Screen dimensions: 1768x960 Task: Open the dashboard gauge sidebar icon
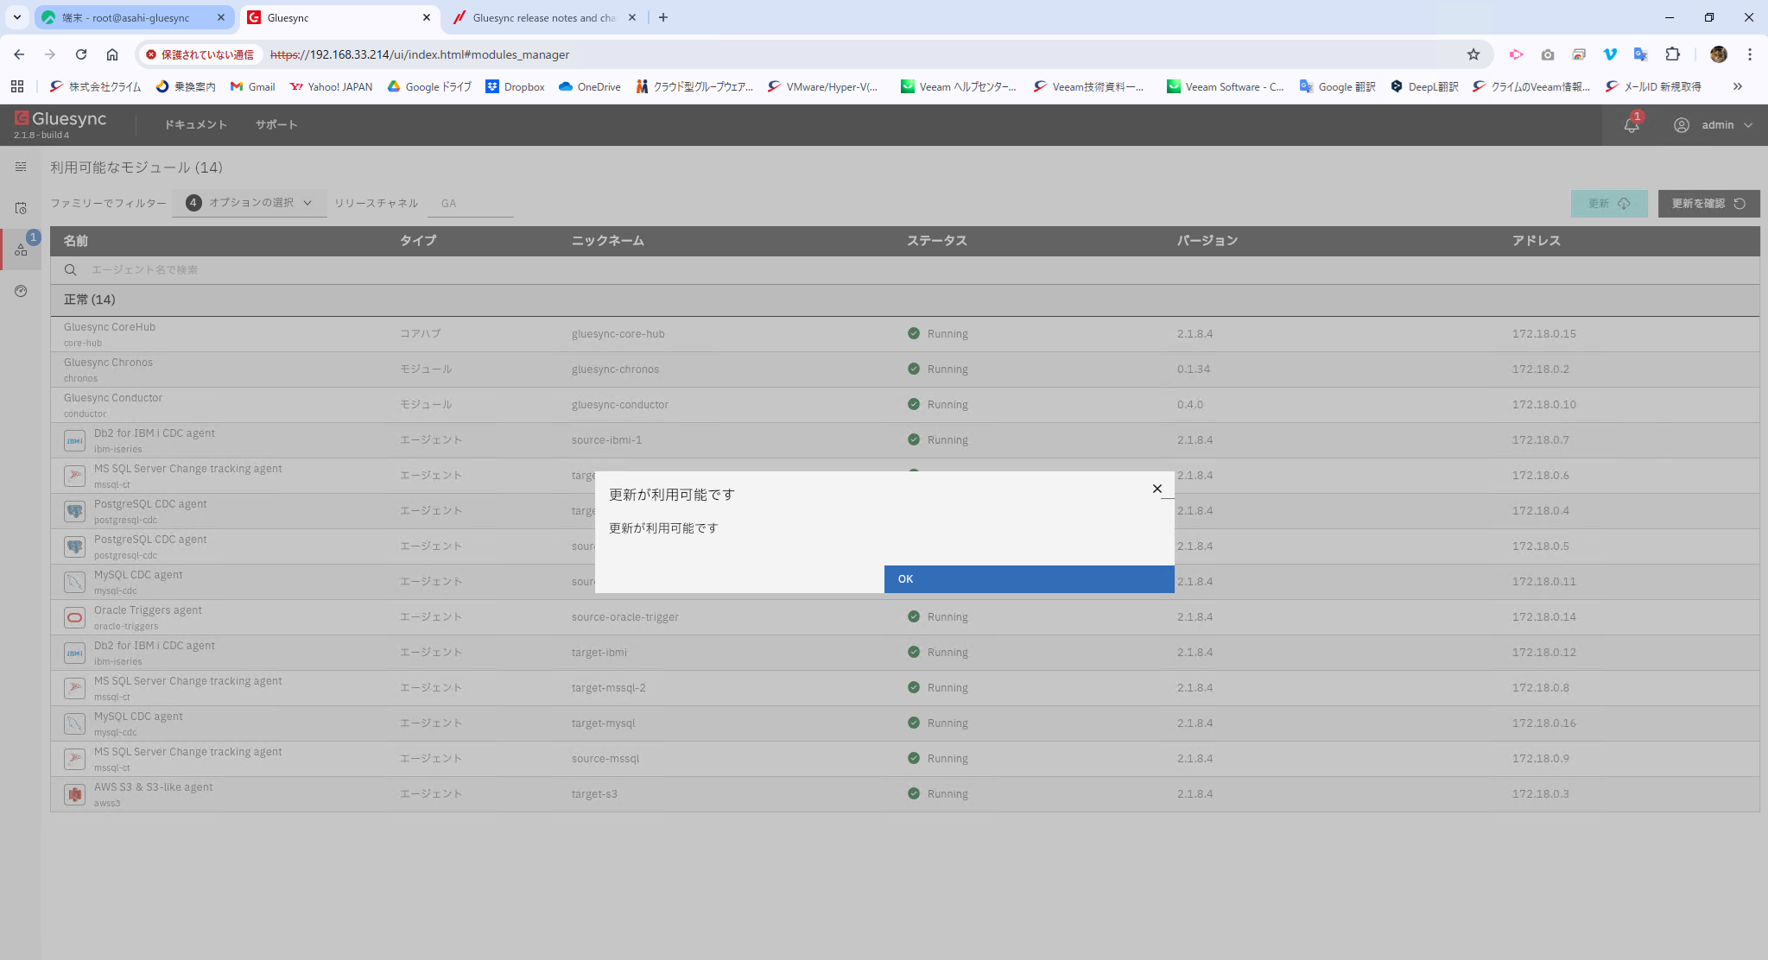[x=21, y=291]
